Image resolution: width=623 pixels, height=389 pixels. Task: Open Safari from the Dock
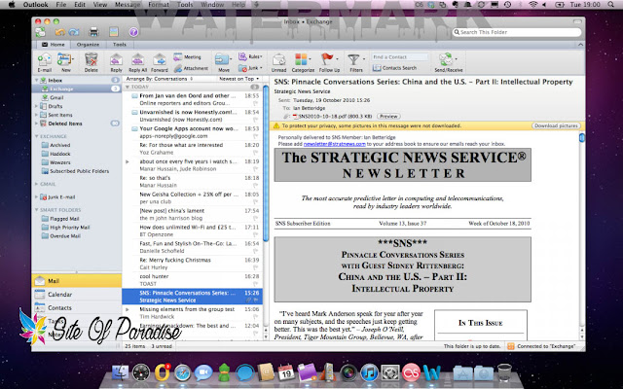tap(182, 372)
